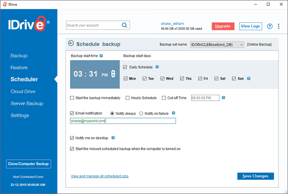Viewport: 288px width, 194px height.
Task: Open the Restore section in sidebar
Action: (x=19, y=68)
